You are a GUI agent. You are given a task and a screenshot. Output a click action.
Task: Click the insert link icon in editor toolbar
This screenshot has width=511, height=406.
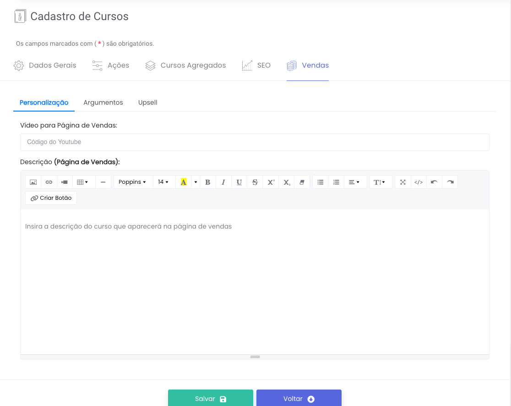coord(49,182)
